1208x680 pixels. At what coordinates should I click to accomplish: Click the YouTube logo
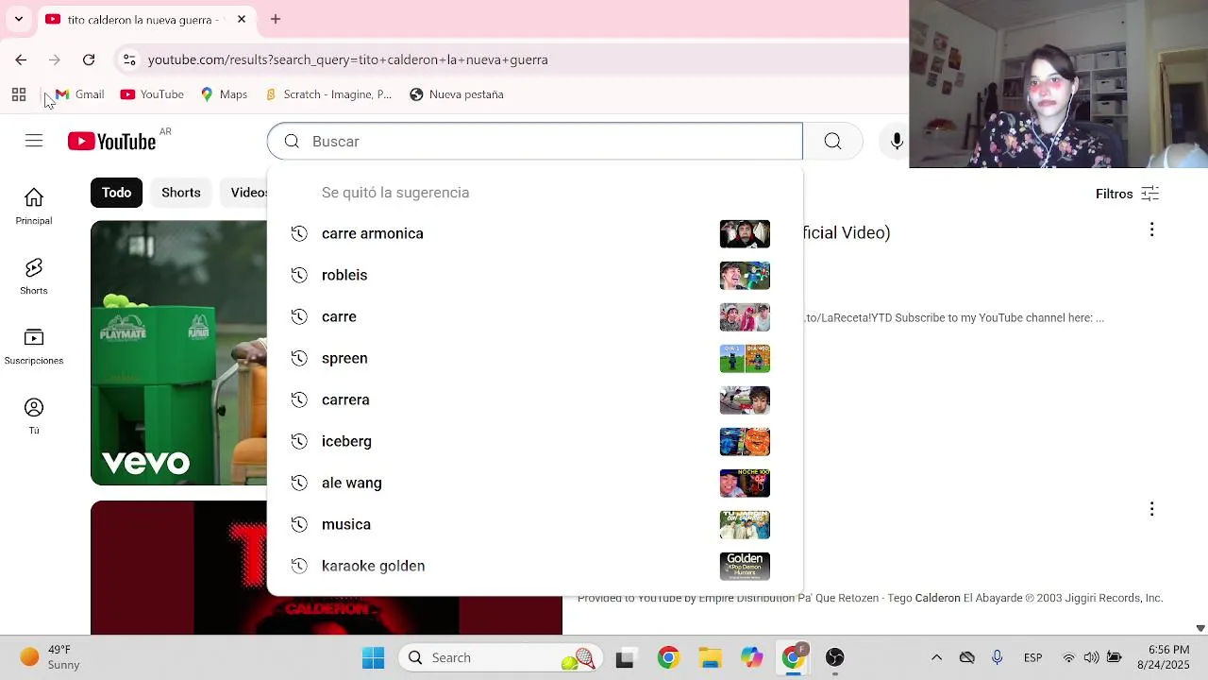coord(111,142)
